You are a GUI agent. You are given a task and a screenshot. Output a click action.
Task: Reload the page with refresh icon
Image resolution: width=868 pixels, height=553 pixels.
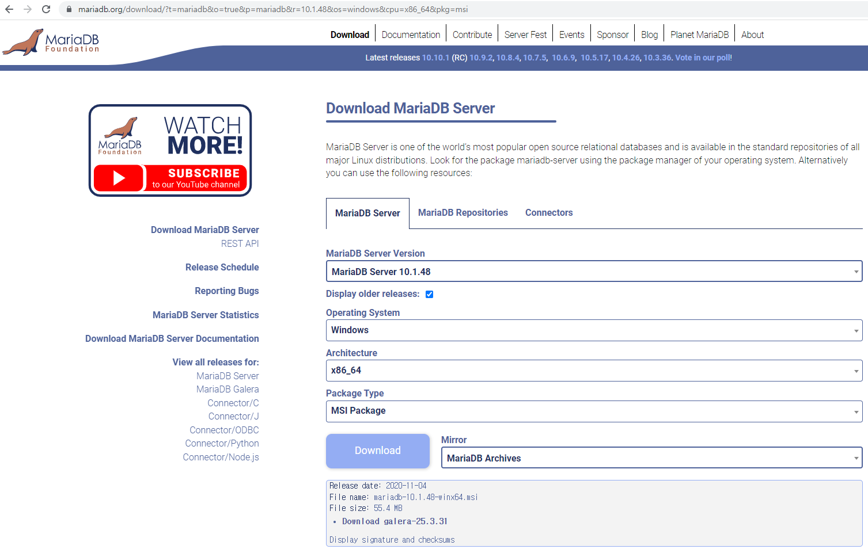coord(46,9)
